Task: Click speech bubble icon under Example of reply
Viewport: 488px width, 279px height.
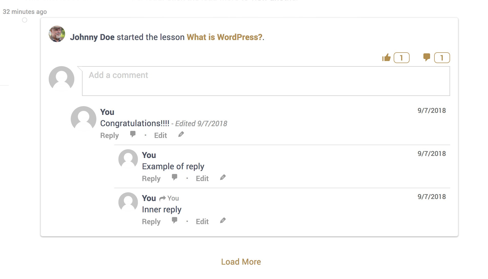Action: tap(175, 177)
